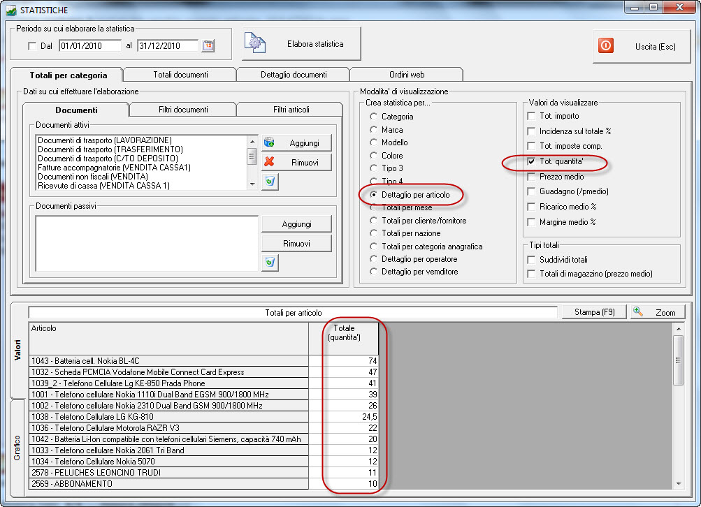The width and height of the screenshot is (701, 507).
Task: Enable Suddividi totali checkbox
Action: click(x=531, y=260)
